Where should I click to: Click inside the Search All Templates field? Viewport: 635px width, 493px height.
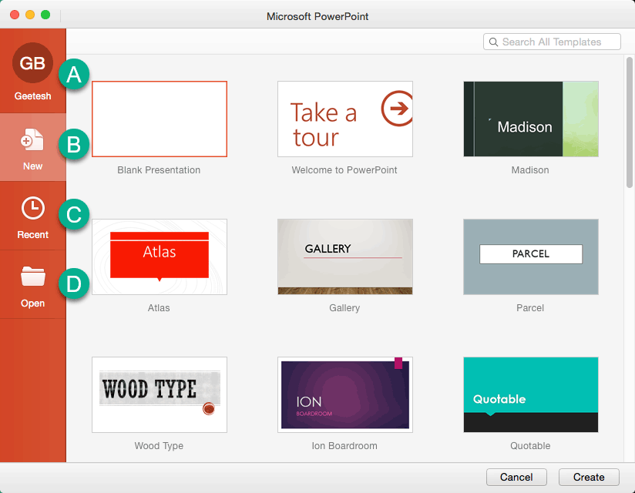[559, 42]
